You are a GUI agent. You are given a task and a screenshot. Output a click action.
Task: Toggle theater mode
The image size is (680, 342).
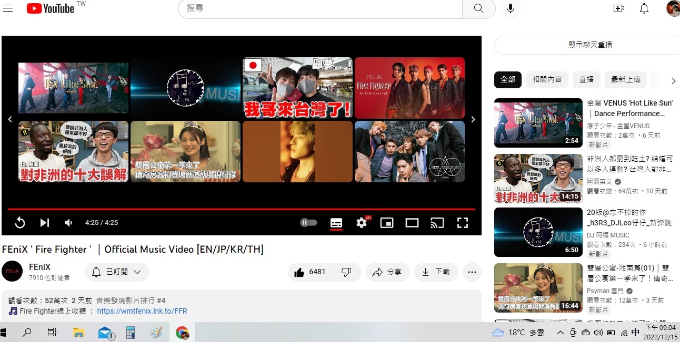[412, 223]
